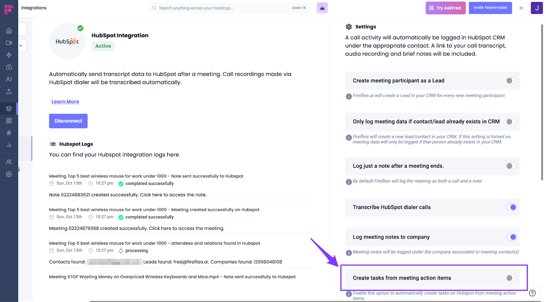
Task: Open the Apps grid sidebar icon
Action: tap(9, 121)
